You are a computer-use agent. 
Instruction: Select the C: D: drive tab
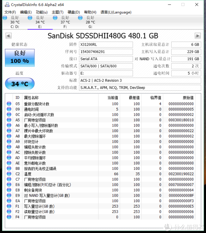pos(15,22)
